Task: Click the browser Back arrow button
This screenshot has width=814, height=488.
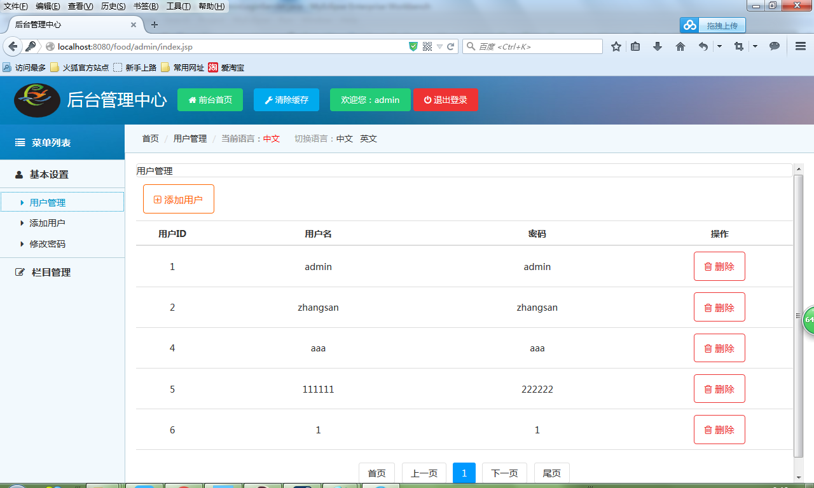Action: click(x=13, y=46)
